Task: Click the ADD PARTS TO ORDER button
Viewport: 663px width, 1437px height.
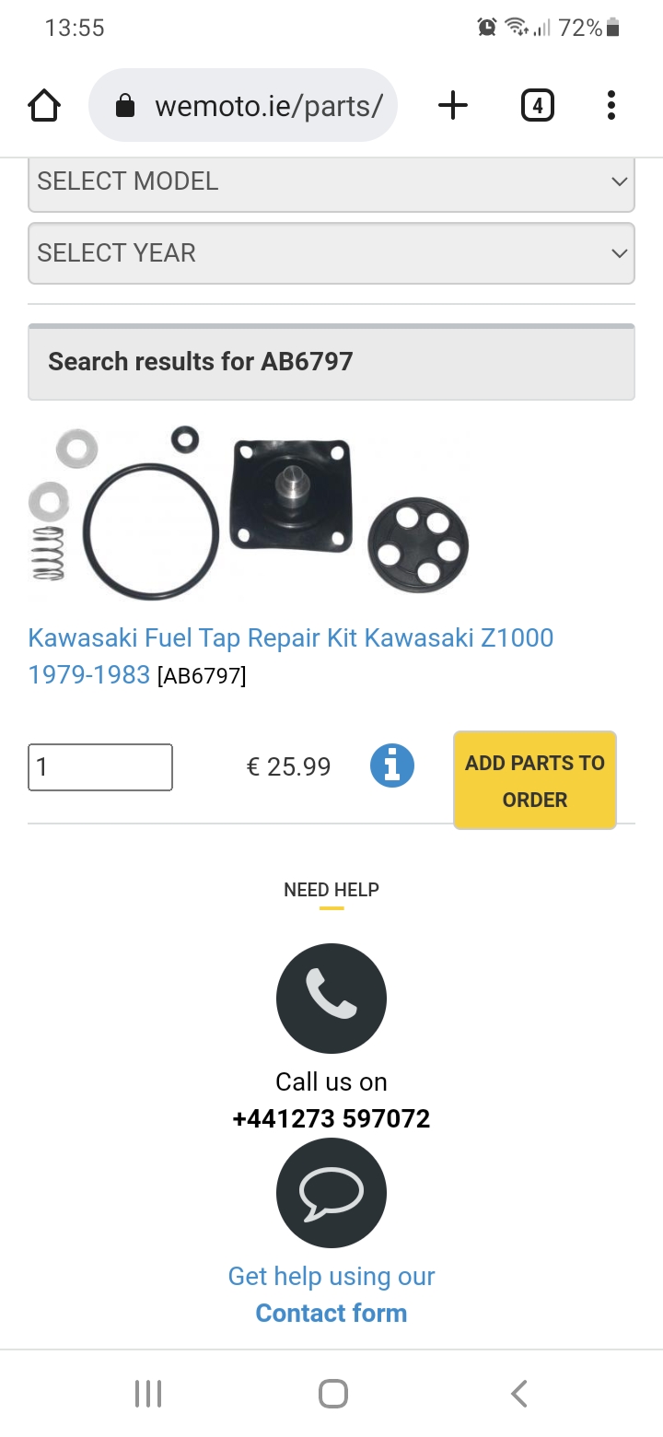Action: click(534, 780)
